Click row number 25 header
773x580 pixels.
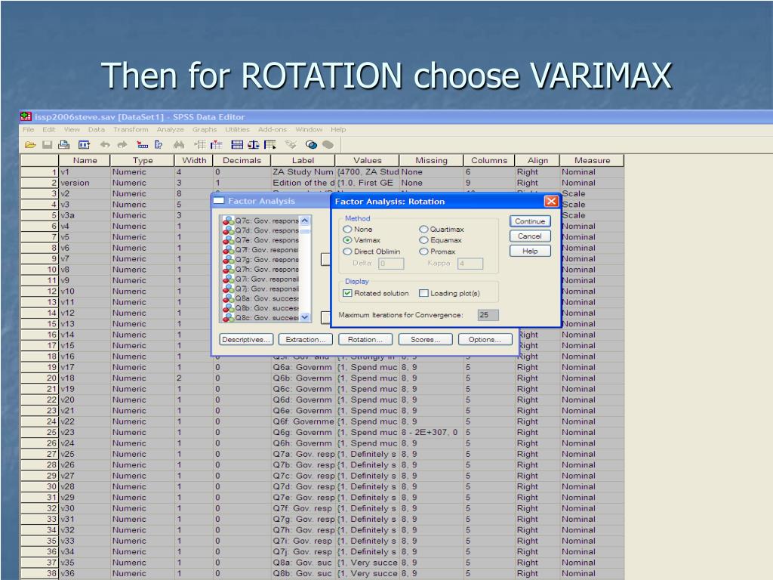(39, 433)
